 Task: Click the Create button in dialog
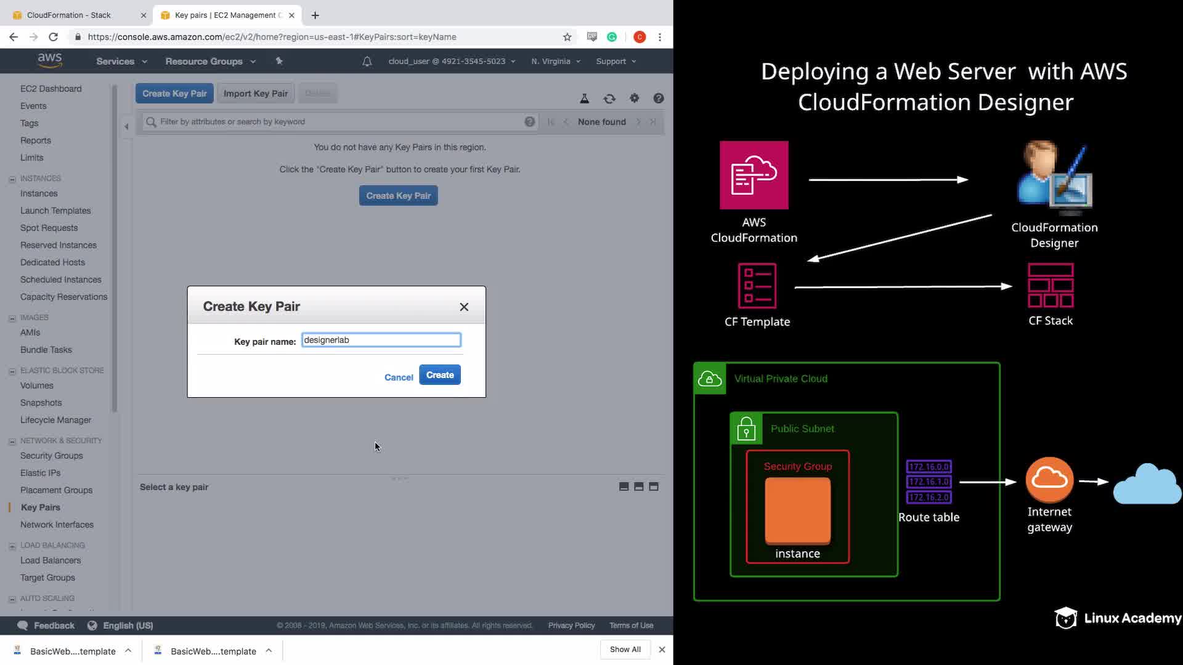(439, 375)
